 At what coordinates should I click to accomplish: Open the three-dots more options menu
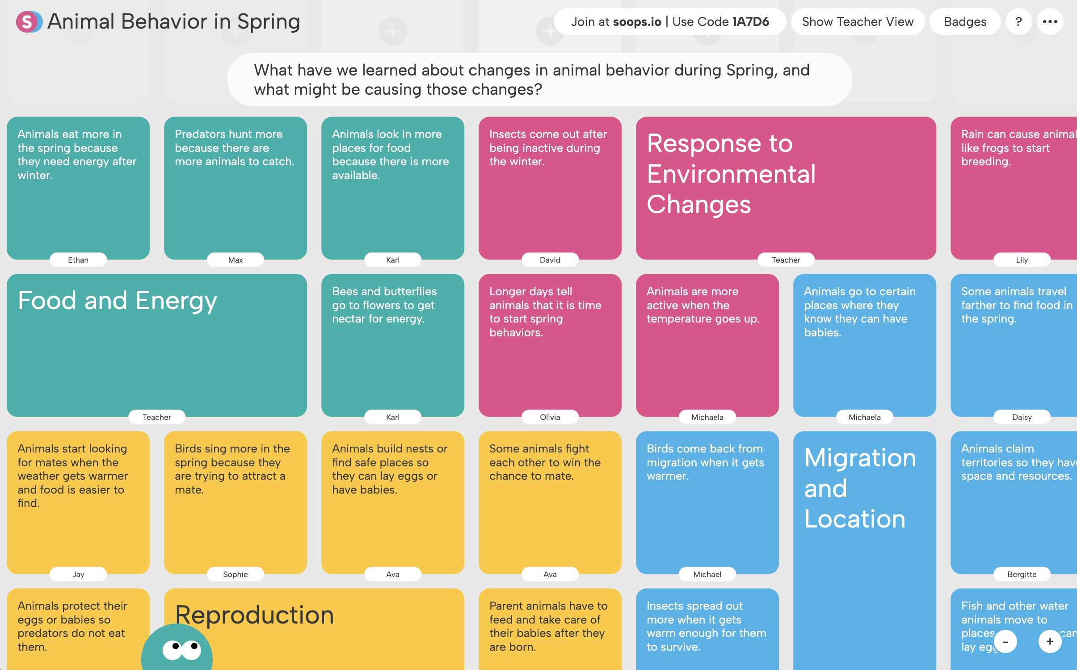pos(1050,21)
